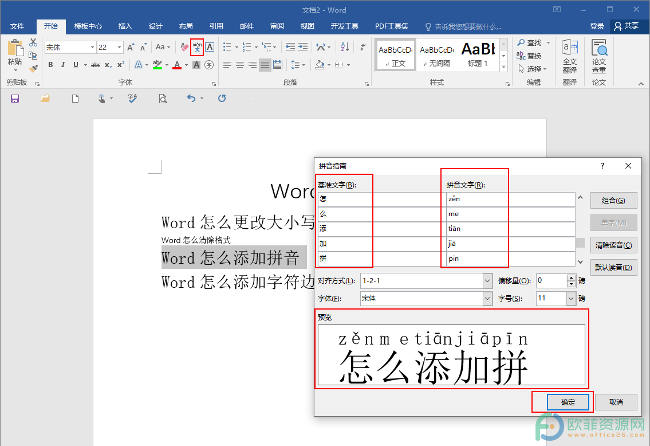The height and width of the screenshot is (446, 650).
Task: Click the Asian Layout text width icon
Action: click(321, 47)
